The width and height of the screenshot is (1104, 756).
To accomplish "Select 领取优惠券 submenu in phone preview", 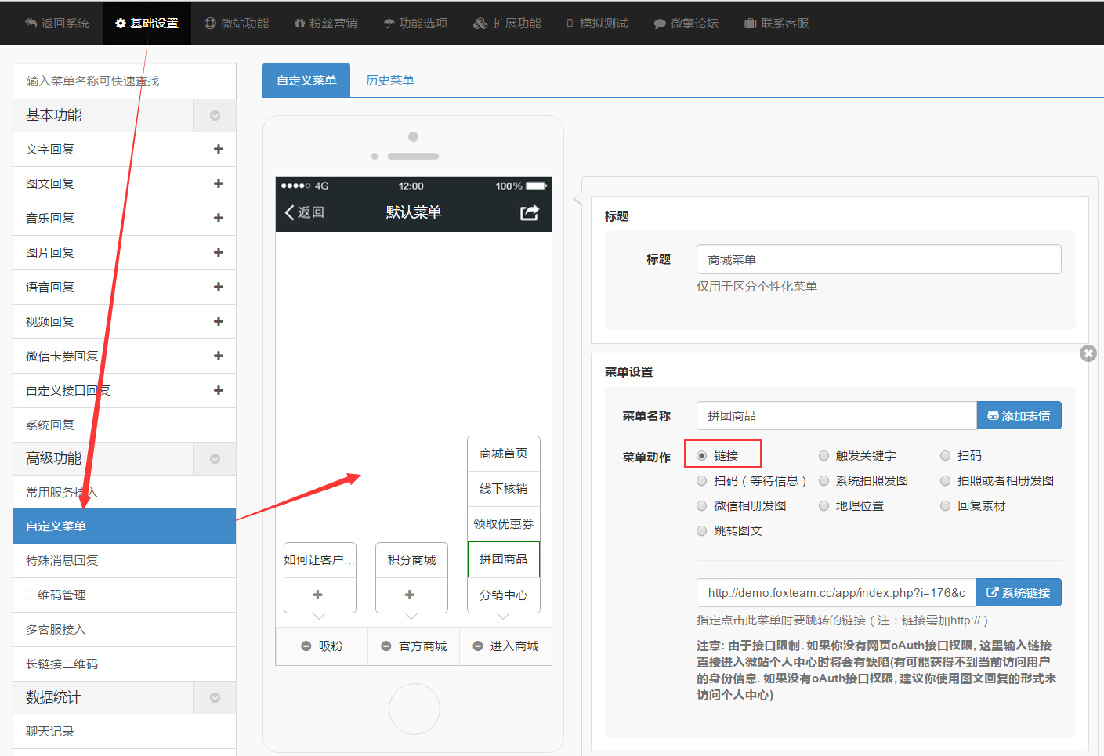I will coord(504,524).
